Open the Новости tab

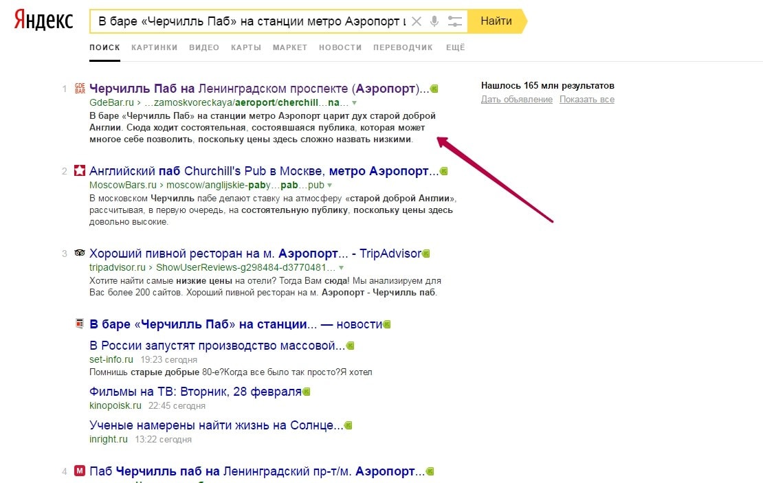340,47
